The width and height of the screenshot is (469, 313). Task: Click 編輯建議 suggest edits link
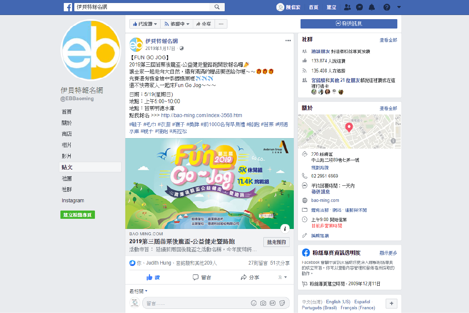tap(320, 236)
